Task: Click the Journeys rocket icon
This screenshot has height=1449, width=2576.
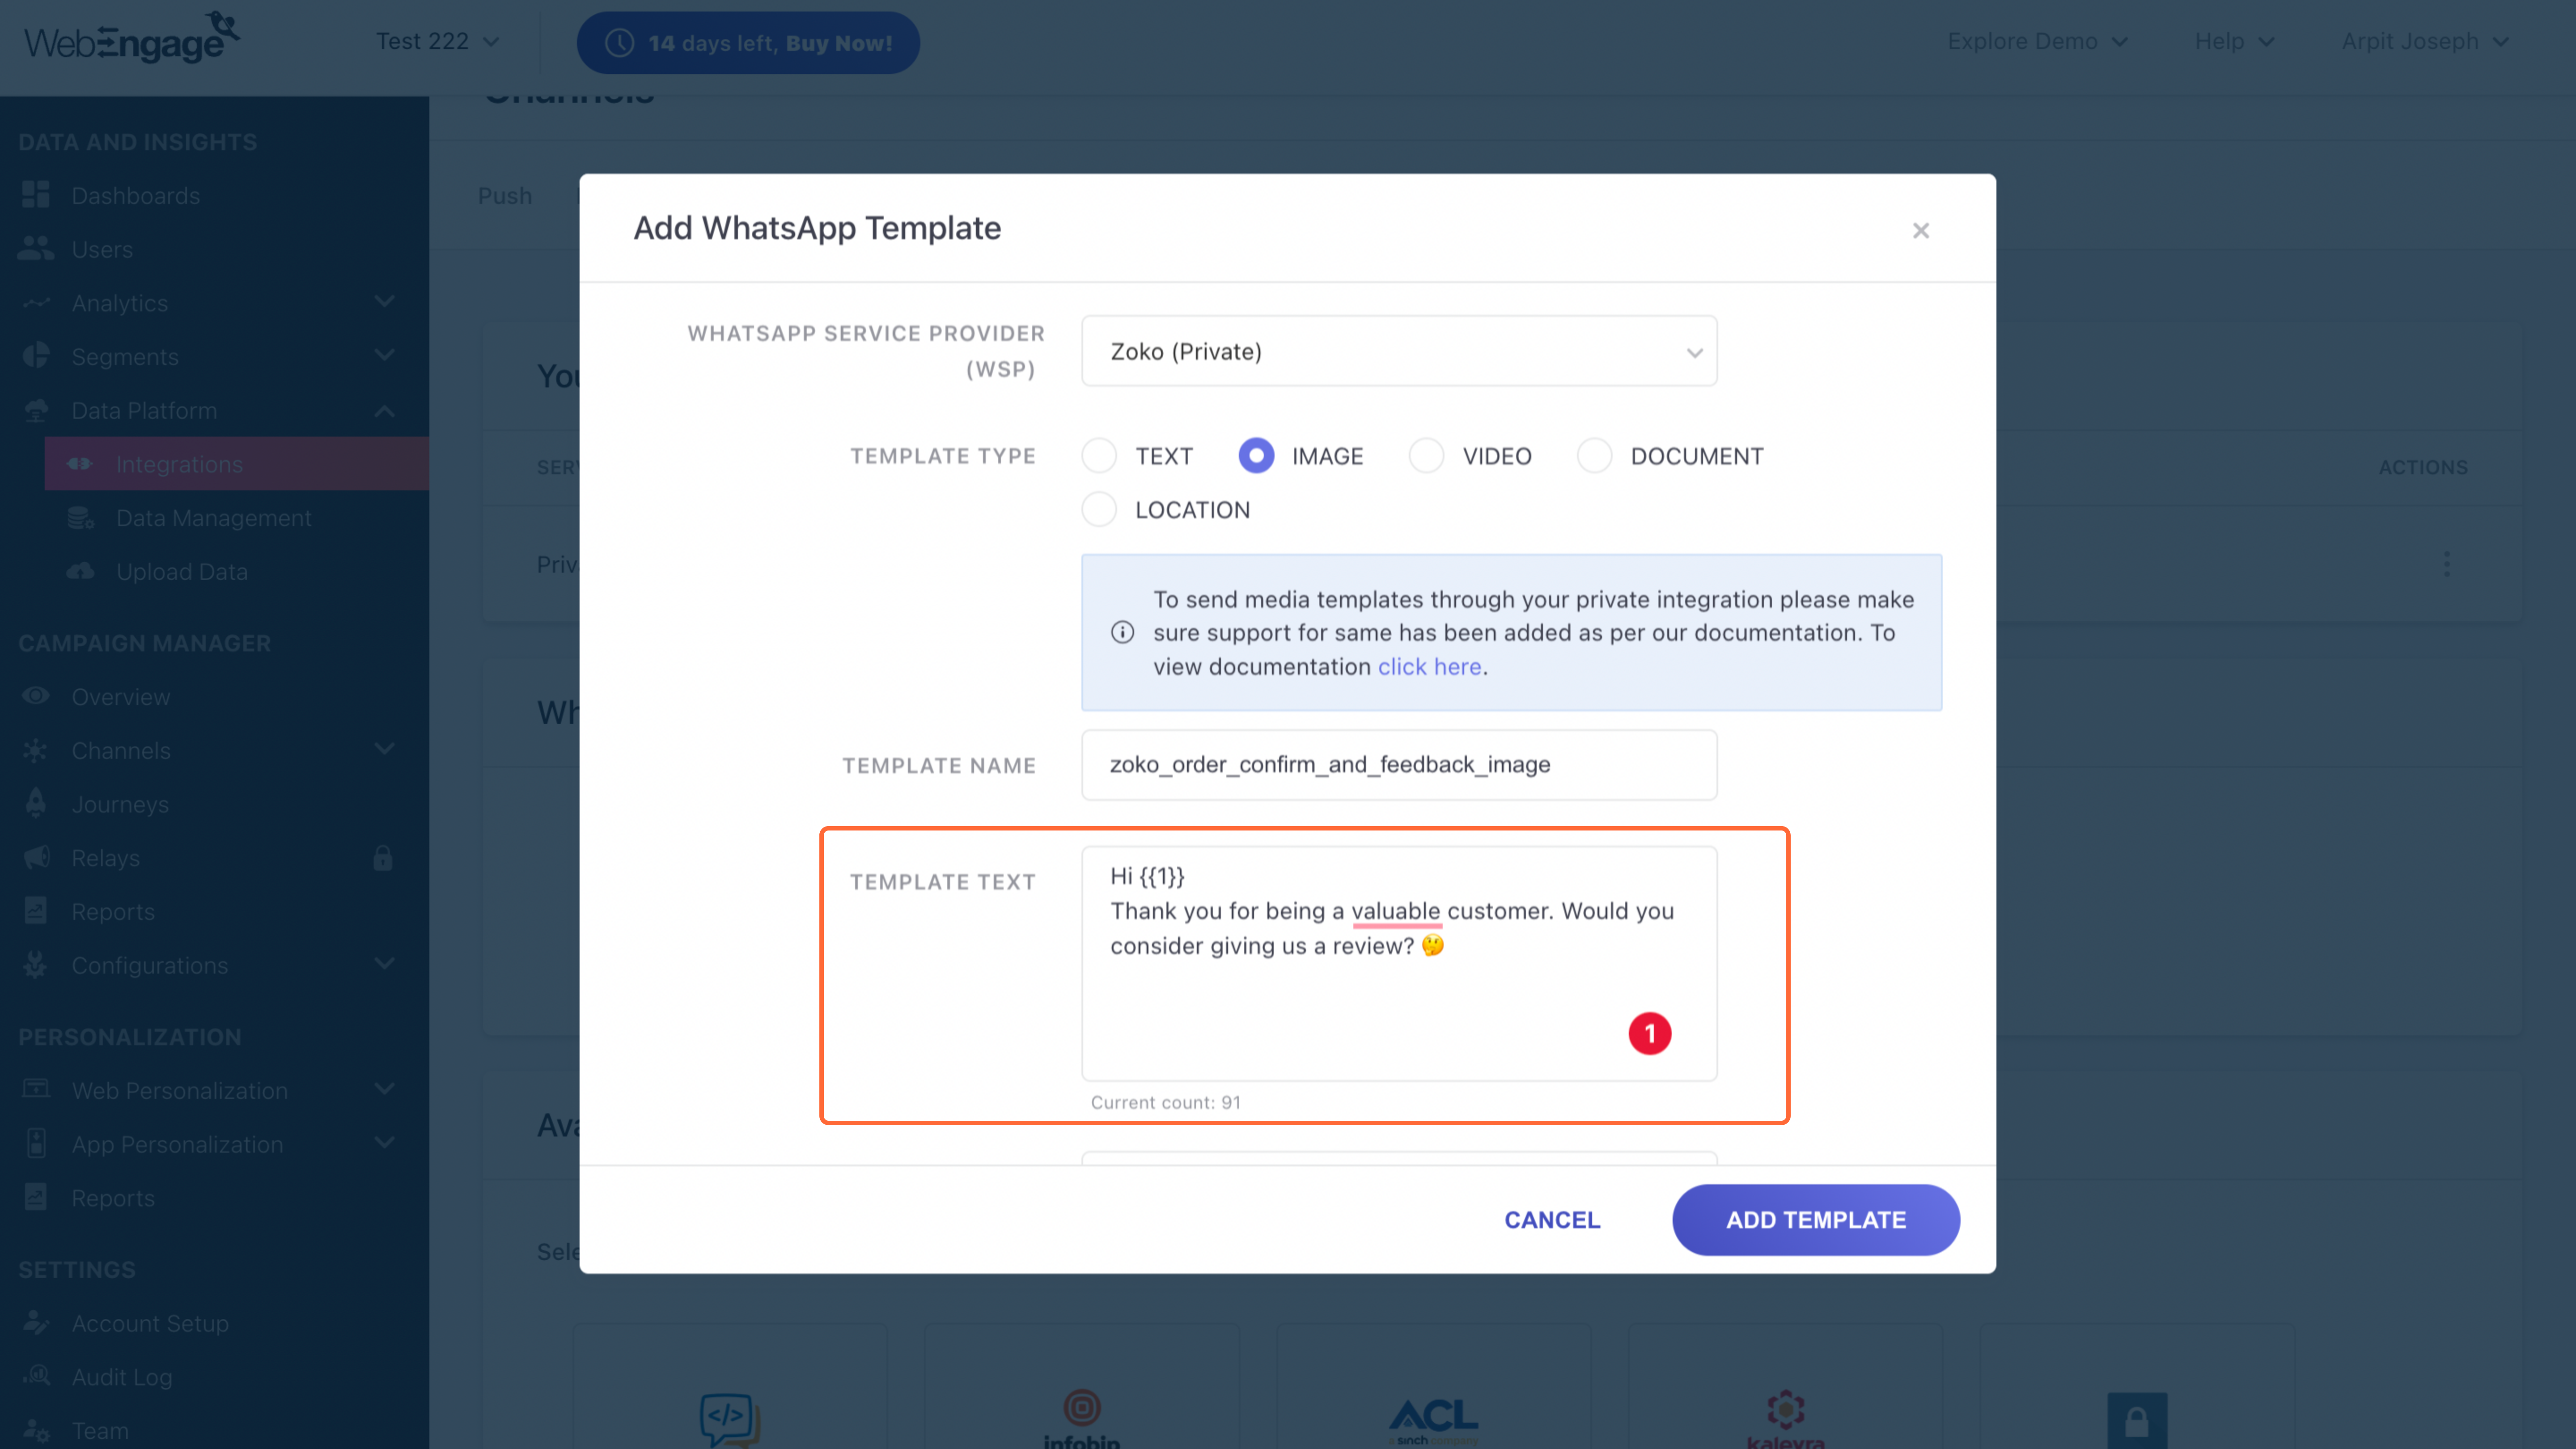Action: pos(36,803)
